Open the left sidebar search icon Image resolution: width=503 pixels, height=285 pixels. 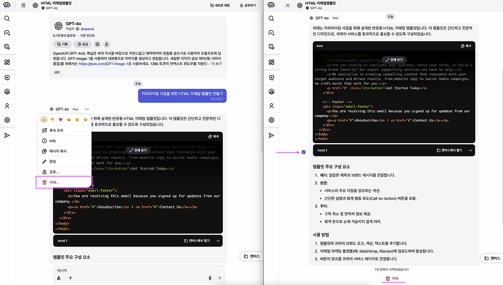(x=7, y=18)
